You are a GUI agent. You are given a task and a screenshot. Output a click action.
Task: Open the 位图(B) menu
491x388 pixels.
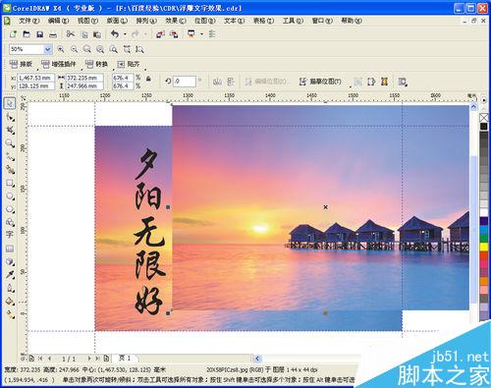(205, 21)
